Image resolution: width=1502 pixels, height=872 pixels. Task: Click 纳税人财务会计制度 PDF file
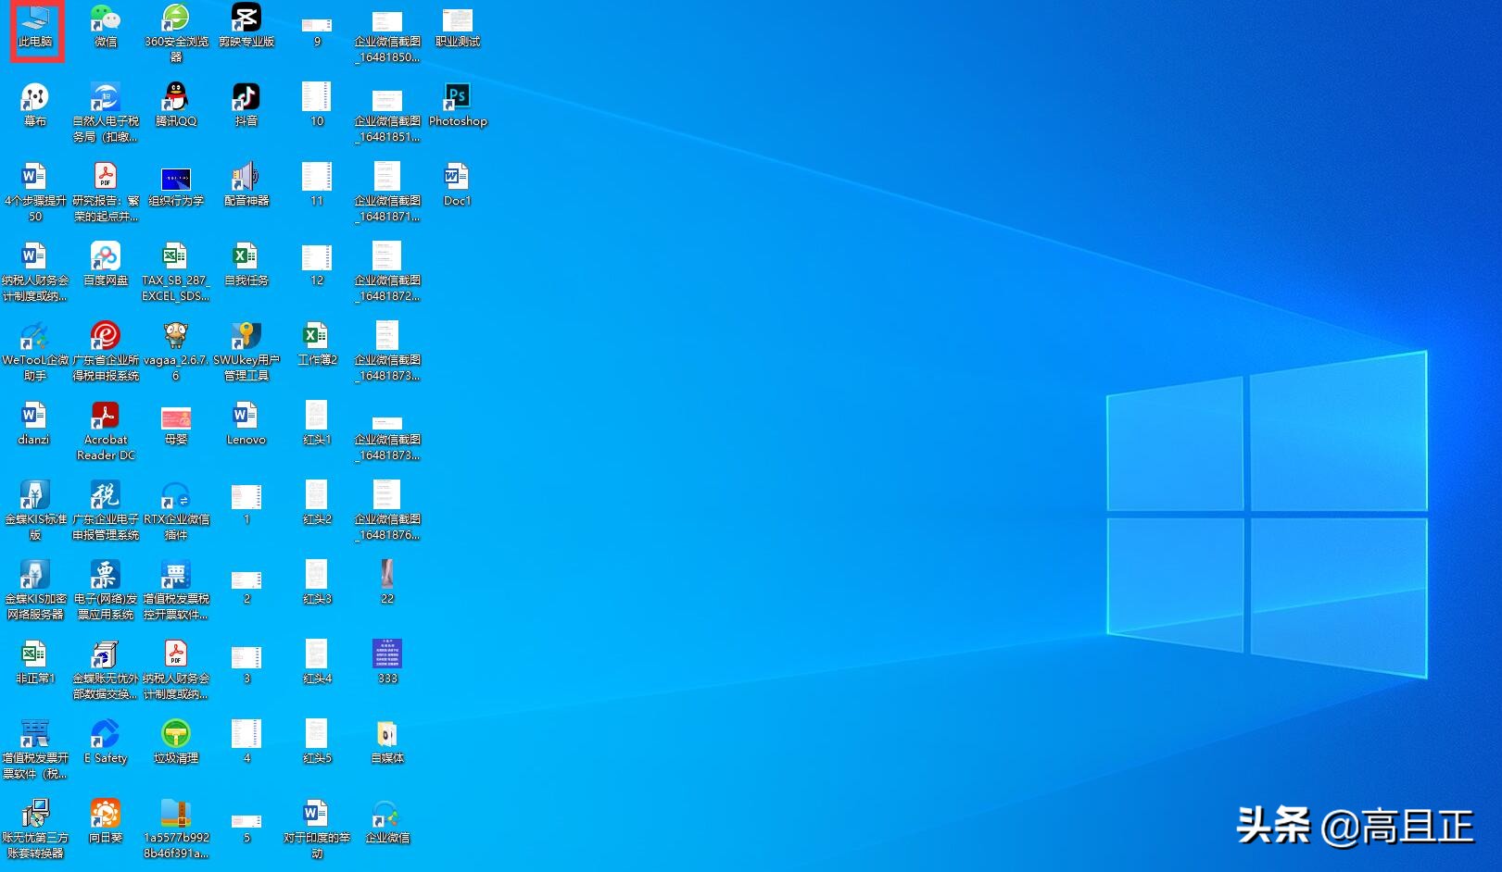[176, 669]
